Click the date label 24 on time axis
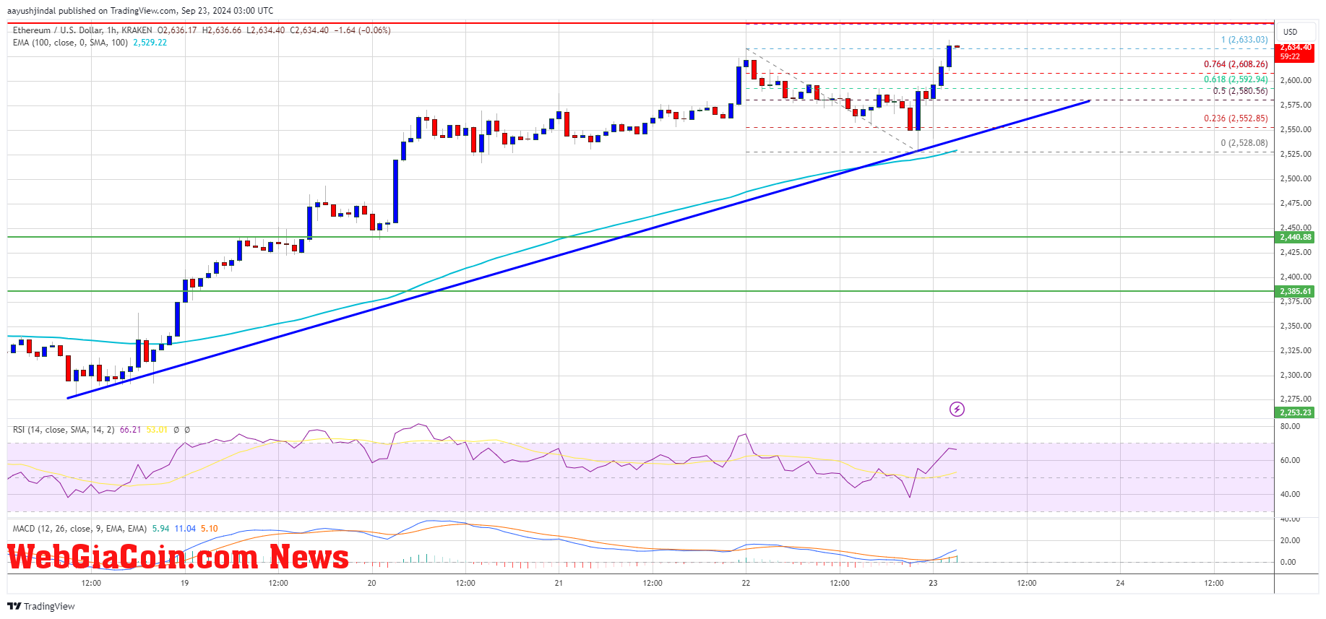Image resolution: width=1326 pixels, height=619 pixels. click(1120, 583)
